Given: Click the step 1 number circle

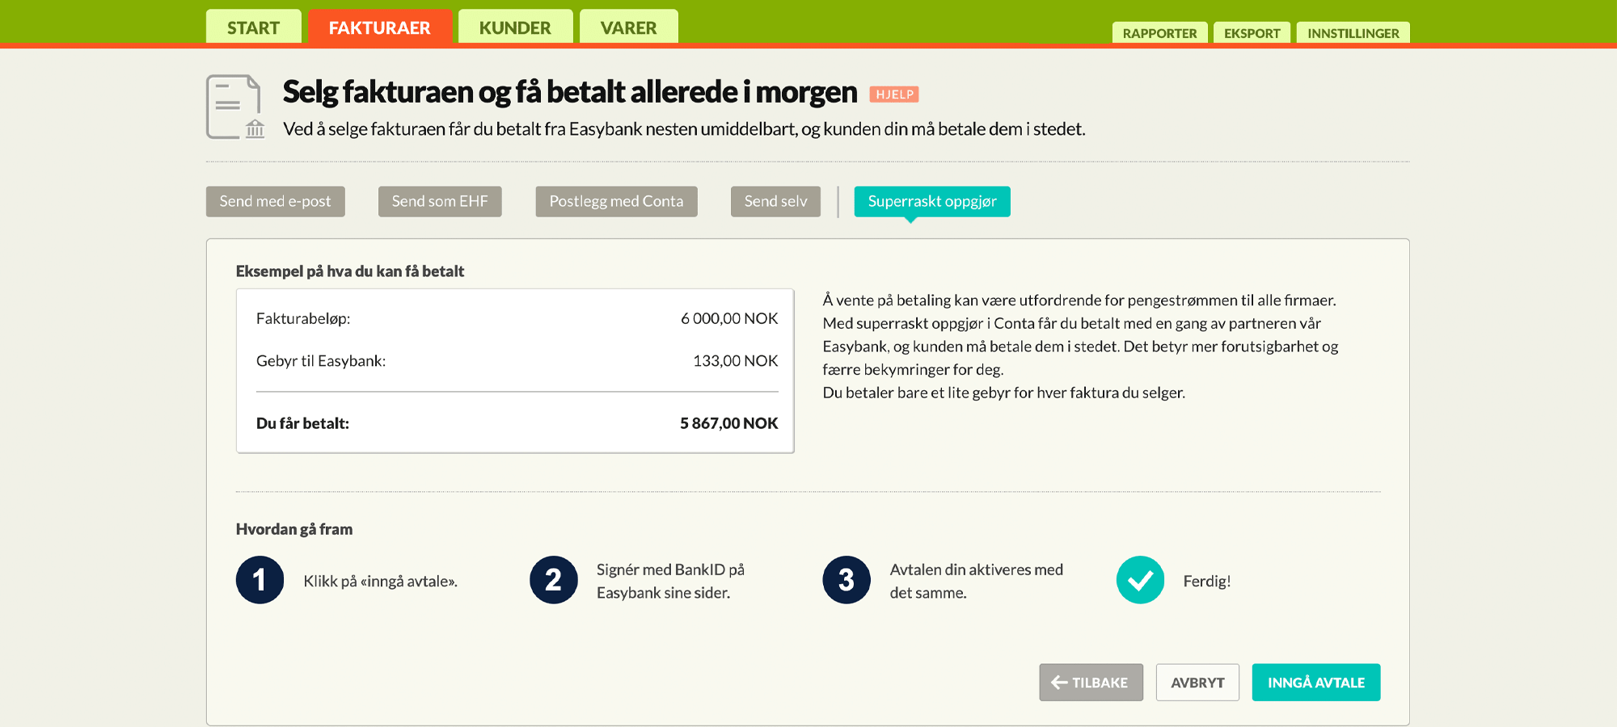Looking at the screenshot, I should (x=260, y=580).
